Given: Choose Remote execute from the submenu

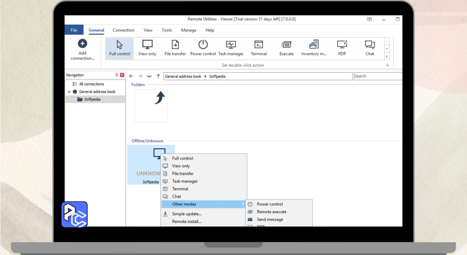Looking at the screenshot, I should [x=271, y=212].
